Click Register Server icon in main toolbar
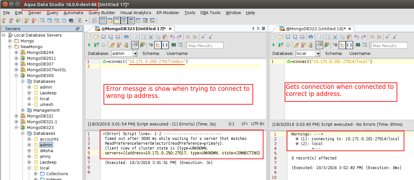The height and width of the screenshot is (180, 414). (x=4, y=21)
